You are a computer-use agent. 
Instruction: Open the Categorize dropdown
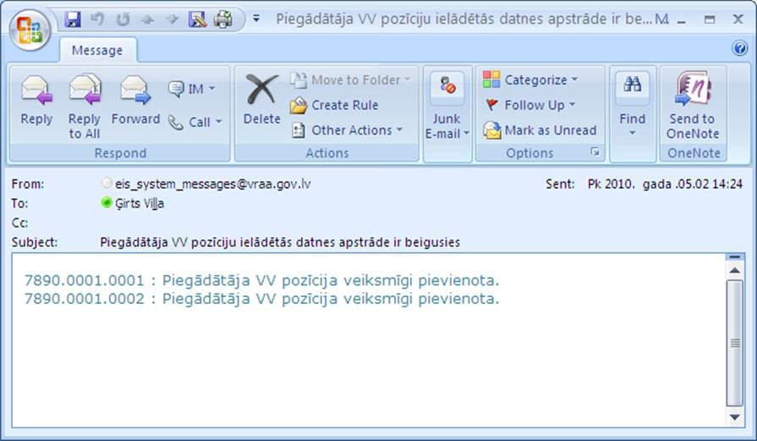click(x=531, y=80)
